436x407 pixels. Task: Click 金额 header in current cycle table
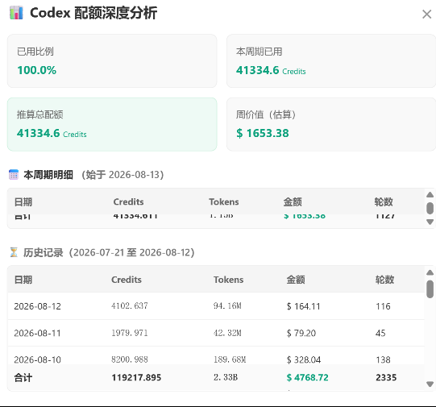click(293, 201)
